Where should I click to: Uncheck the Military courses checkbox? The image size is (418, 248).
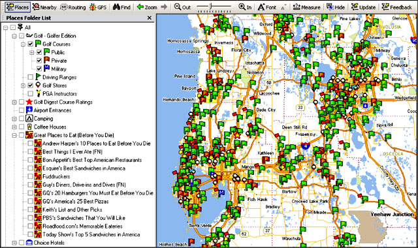(x=39, y=69)
